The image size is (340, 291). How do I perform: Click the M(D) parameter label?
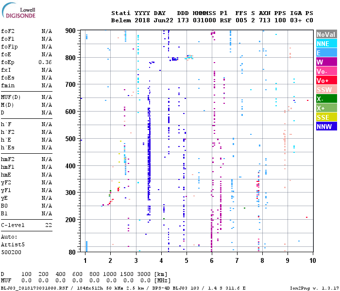(7, 105)
